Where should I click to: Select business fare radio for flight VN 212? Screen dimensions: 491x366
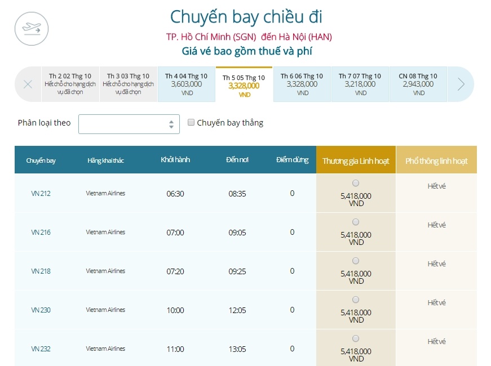[x=356, y=182]
